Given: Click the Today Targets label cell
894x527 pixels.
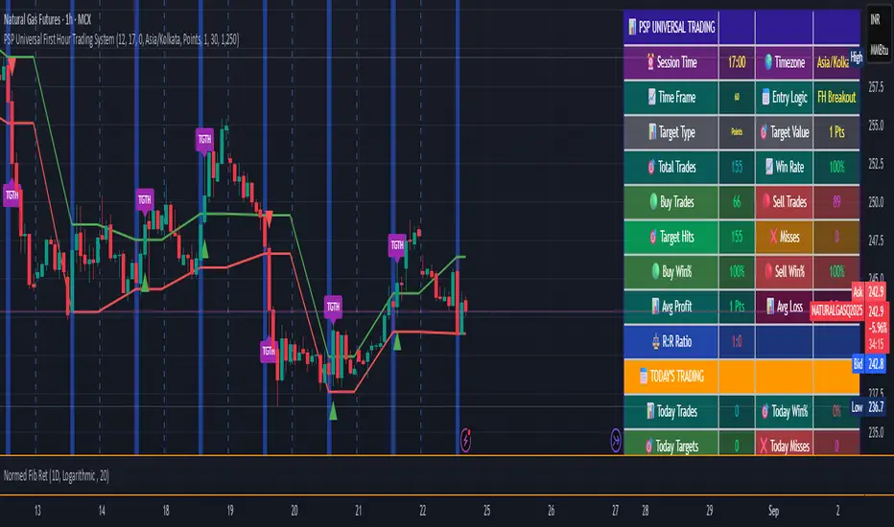Looking at the screenshot, I should (x=671, y=444).
